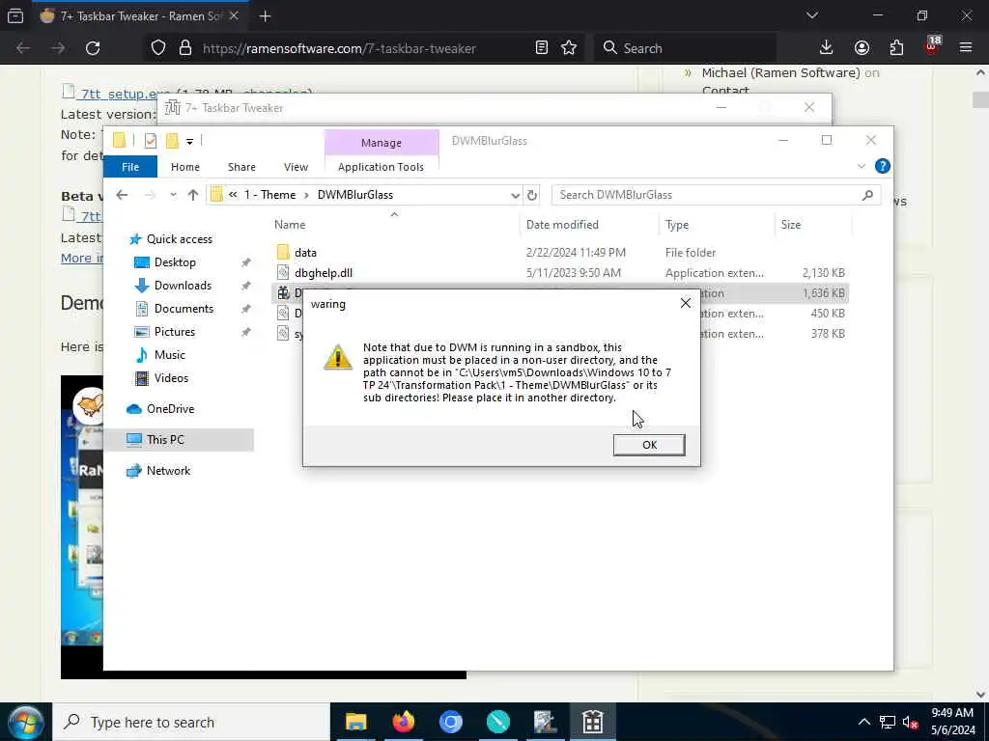This screenshot has width=989, height=741.
Task: Click the 7tt_setup.exe download link
Action: pos(117,94)
